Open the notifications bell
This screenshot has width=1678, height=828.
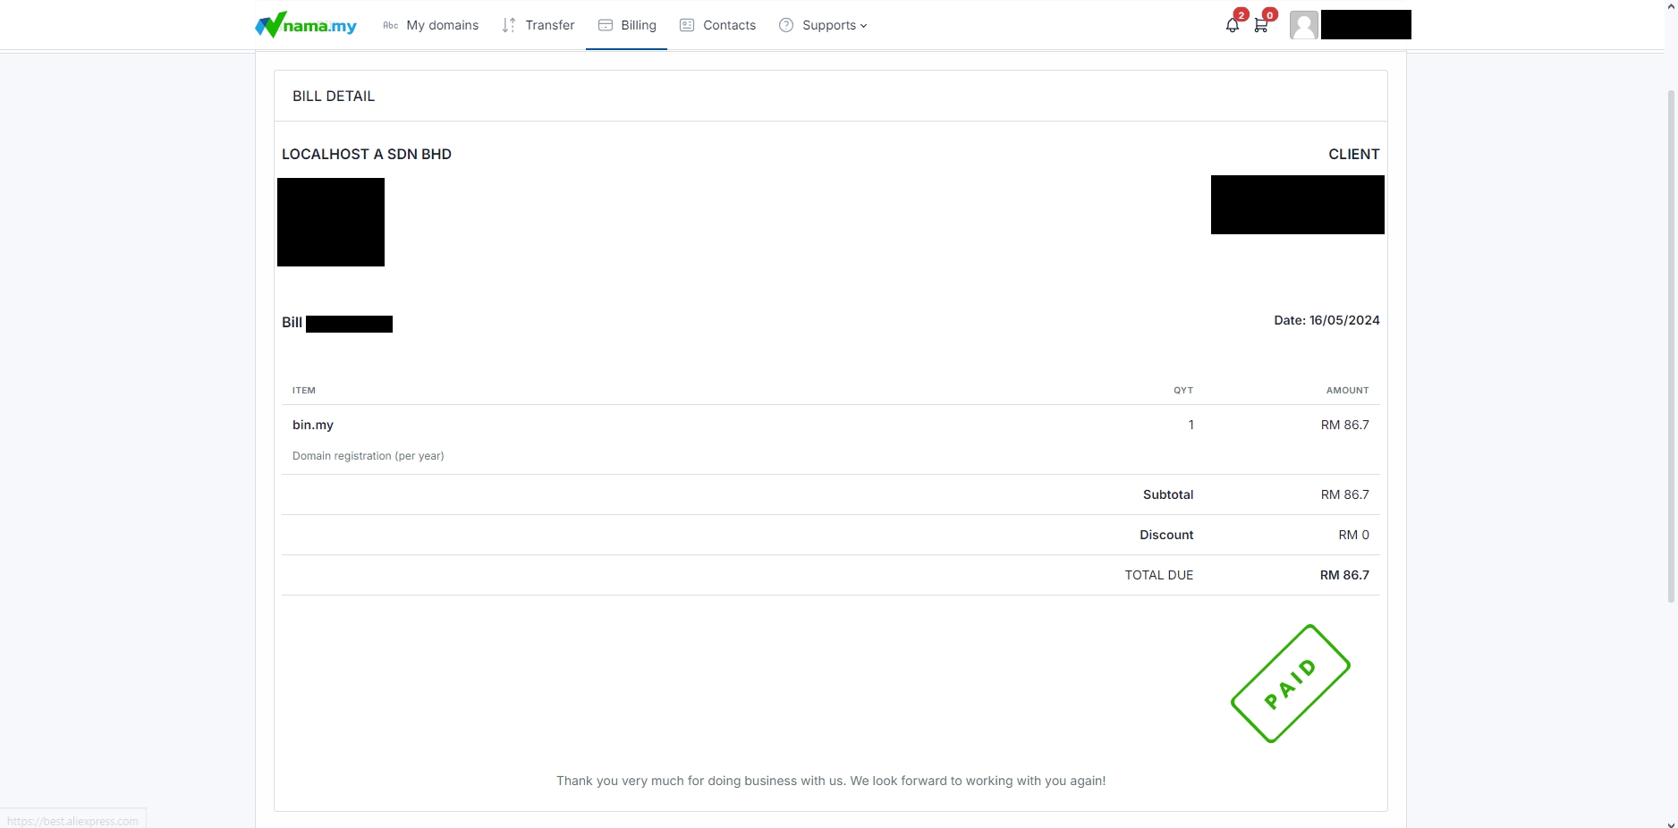click(1233, 25)
